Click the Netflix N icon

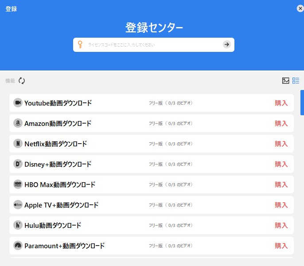18,143
